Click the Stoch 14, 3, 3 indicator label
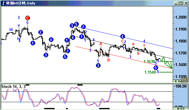Viewport: 189px width, 110px height. point(13,86)
